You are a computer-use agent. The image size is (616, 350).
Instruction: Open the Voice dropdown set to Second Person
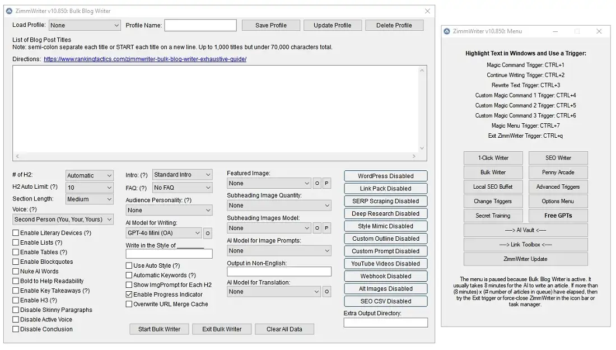point(63,220)
